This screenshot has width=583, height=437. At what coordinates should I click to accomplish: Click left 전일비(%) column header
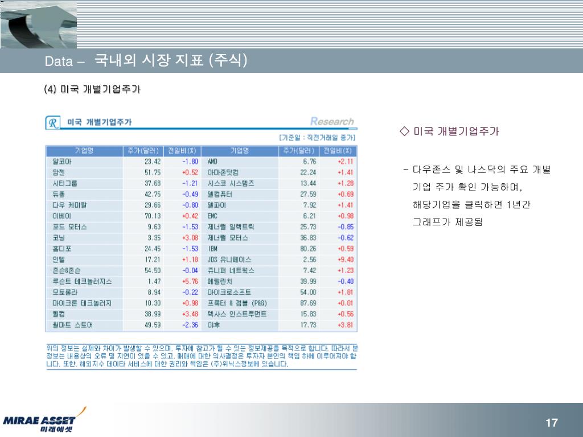click(x=182, y=151)
